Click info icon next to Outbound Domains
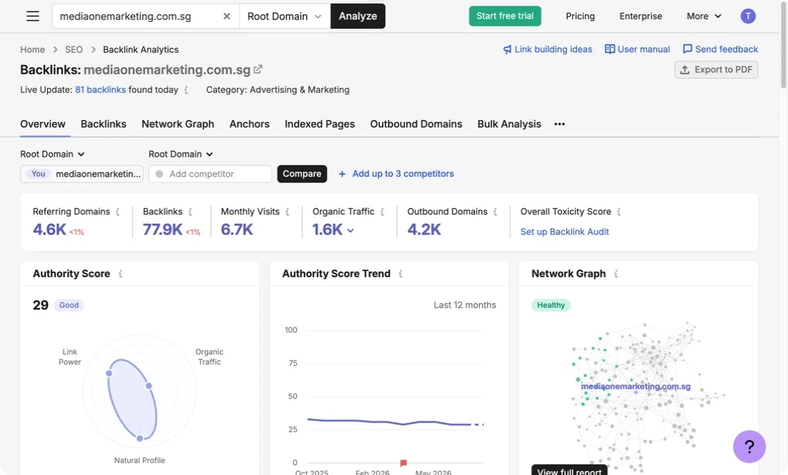The height and width of the screenshot is (475, 788). [495, 212]
